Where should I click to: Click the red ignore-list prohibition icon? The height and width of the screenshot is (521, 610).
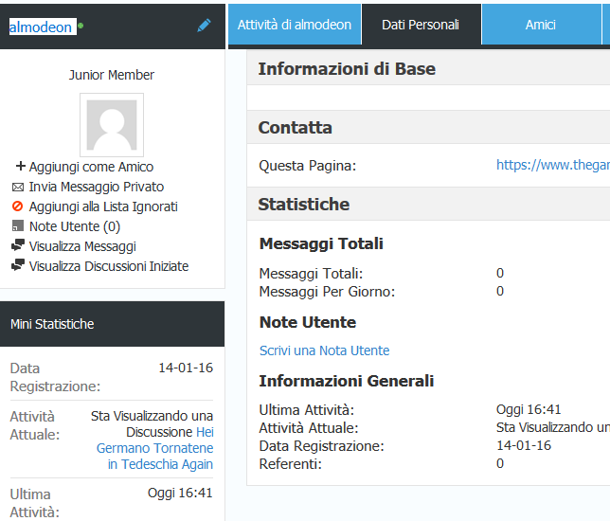[17, 206]
